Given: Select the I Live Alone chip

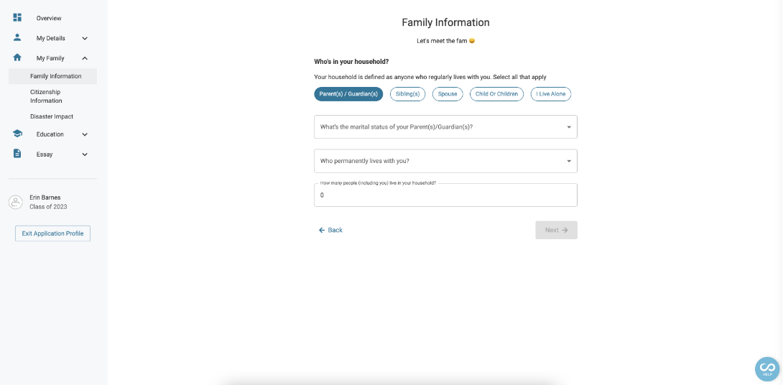Looking at the screenshot, I should (x=551, y=94).
